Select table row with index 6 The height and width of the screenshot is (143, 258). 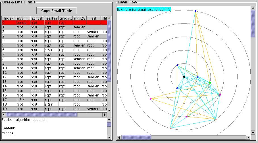[54, 50]
